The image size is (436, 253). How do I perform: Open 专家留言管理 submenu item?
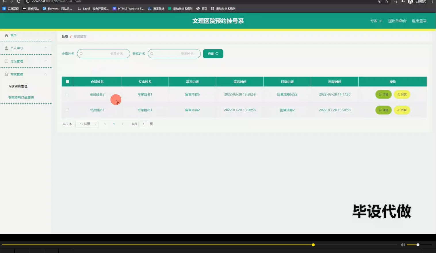point(18,86)
